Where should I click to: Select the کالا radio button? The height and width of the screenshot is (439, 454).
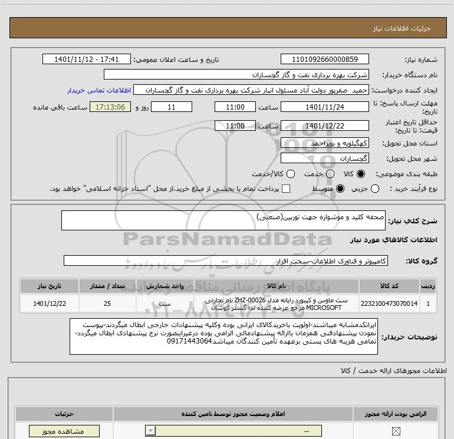(x=361, y=174)
